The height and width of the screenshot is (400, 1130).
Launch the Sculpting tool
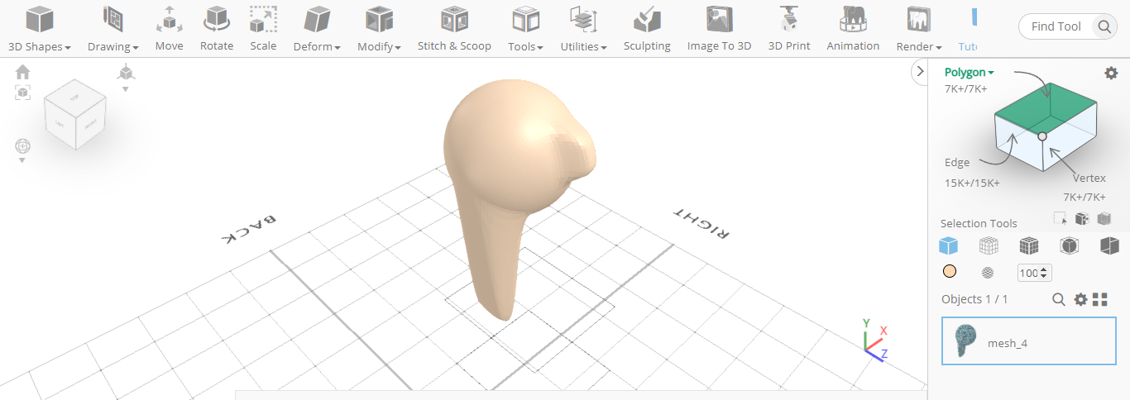click(x=647, y=29)
